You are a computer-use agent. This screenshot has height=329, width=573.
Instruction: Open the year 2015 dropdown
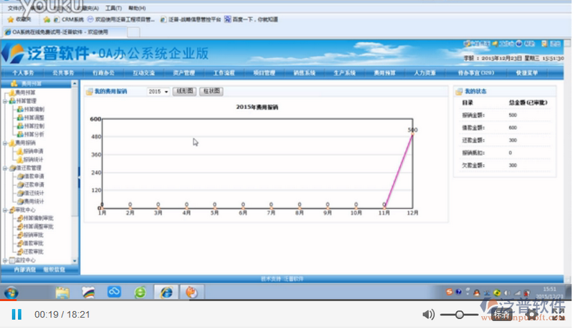tap(158, 92)
